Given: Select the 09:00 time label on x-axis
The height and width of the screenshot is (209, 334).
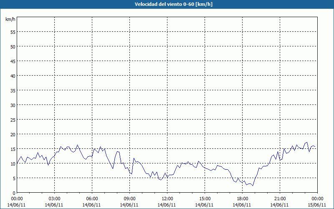Looking at the screenshot, I should tap(129, 199).
